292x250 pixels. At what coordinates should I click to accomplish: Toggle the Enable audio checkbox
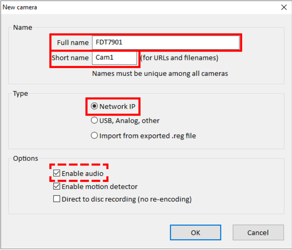57,173
